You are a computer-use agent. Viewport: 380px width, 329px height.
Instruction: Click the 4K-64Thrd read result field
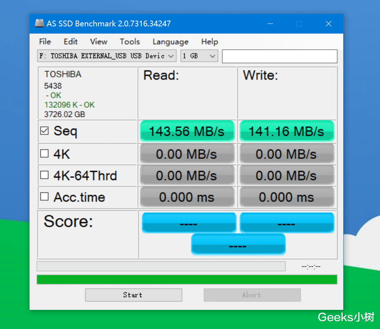tap(187, 175)
